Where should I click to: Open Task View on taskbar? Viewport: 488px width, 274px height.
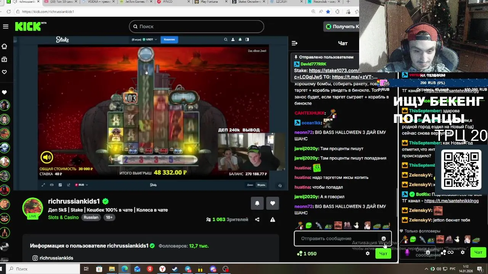pyautogui.click(x=87, y=269)
